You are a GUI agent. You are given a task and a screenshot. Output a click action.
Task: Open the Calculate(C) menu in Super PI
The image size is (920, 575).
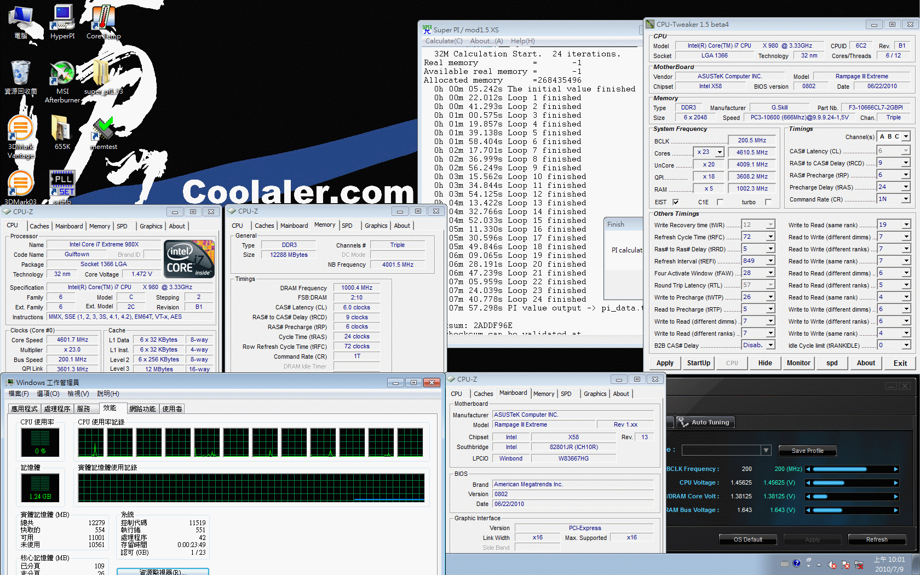(444, 41)
